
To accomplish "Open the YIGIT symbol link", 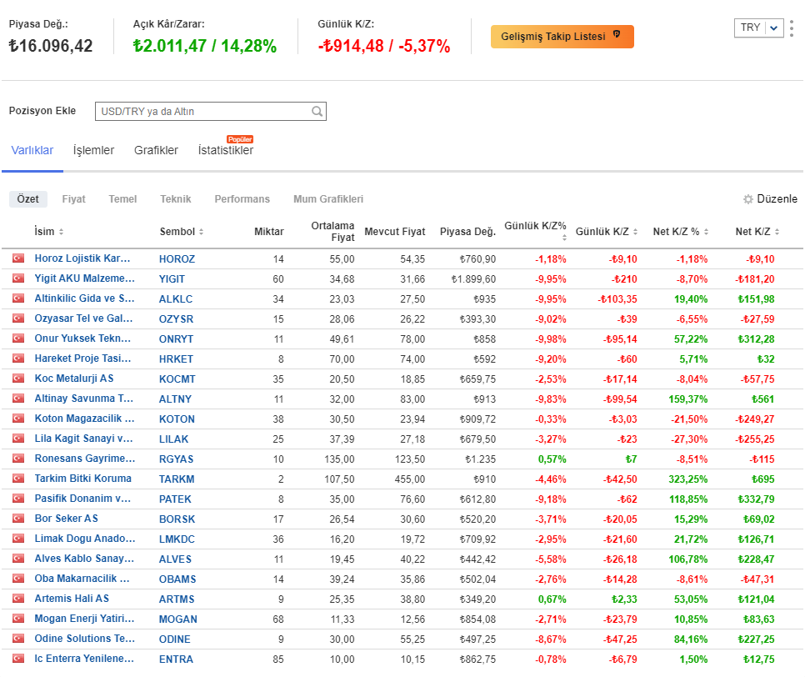I will click(x=172, y=279).
